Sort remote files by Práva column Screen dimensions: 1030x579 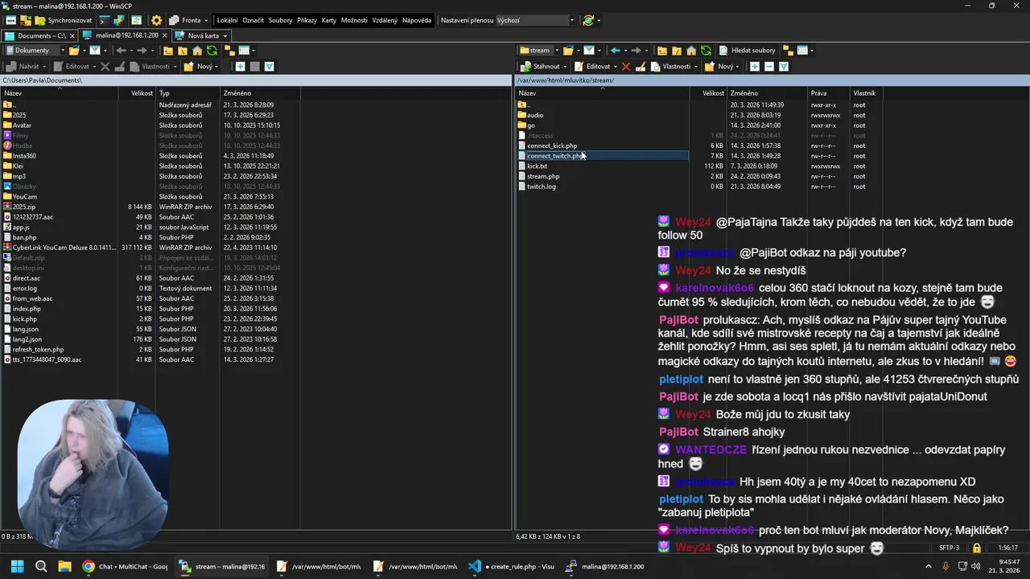(829, 93)
